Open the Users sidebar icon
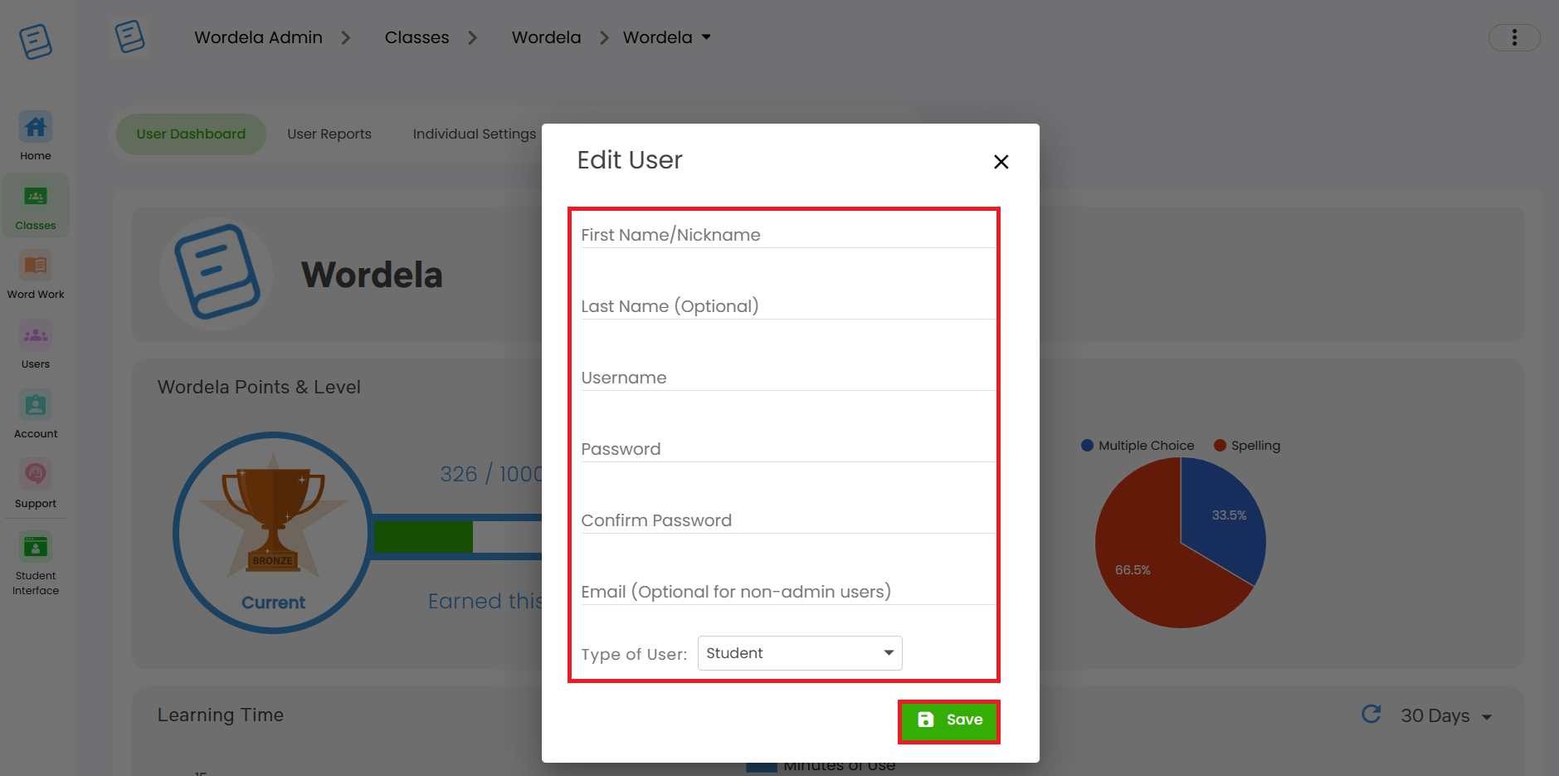 coord(36,345)
